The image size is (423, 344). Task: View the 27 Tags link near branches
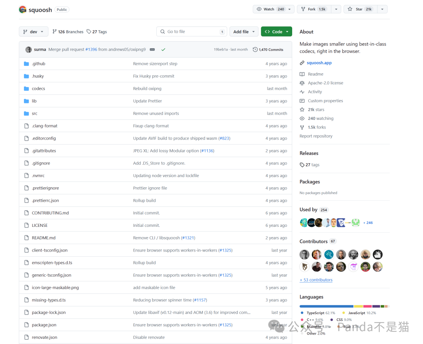click(x=97, y=32)
